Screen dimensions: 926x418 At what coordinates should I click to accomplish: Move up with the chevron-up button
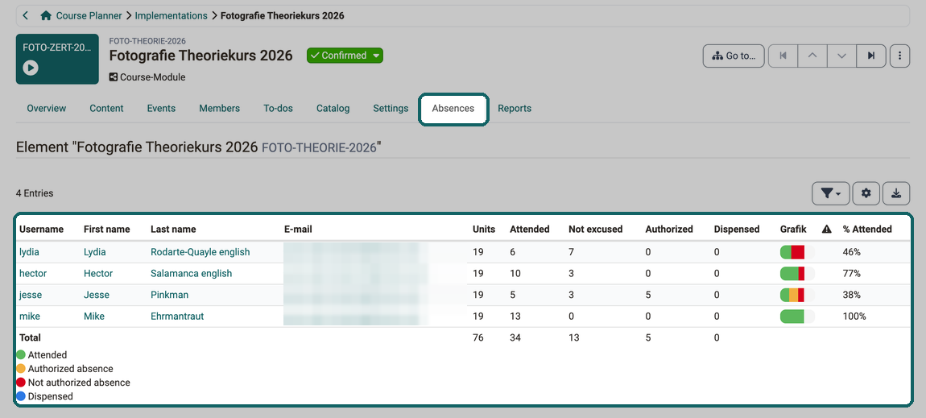point(812,56)
